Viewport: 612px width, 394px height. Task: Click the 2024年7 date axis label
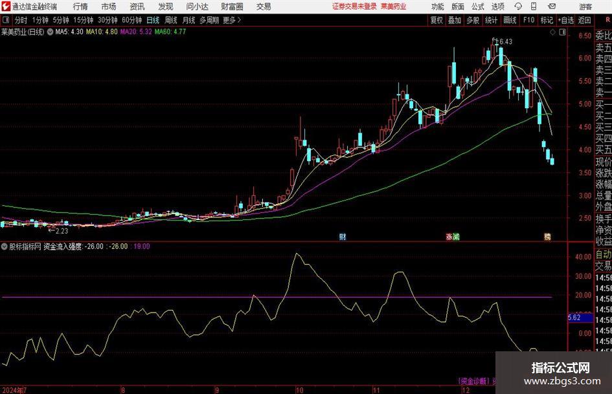pyautogui.click(x=14, y=390)
